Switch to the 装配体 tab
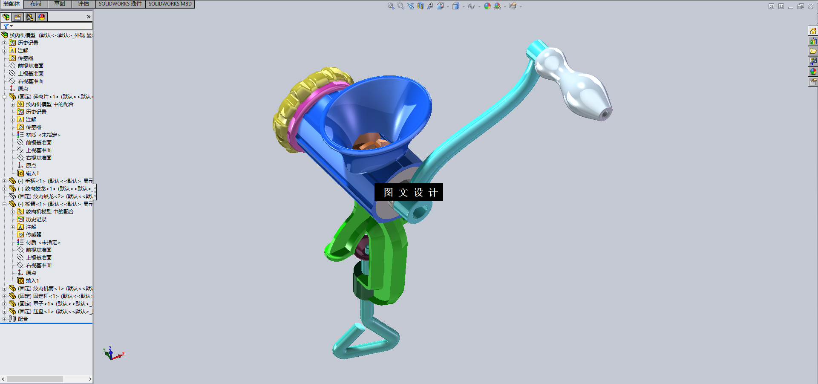This screenshot has height=384, width=818. [x=12, y=4]
